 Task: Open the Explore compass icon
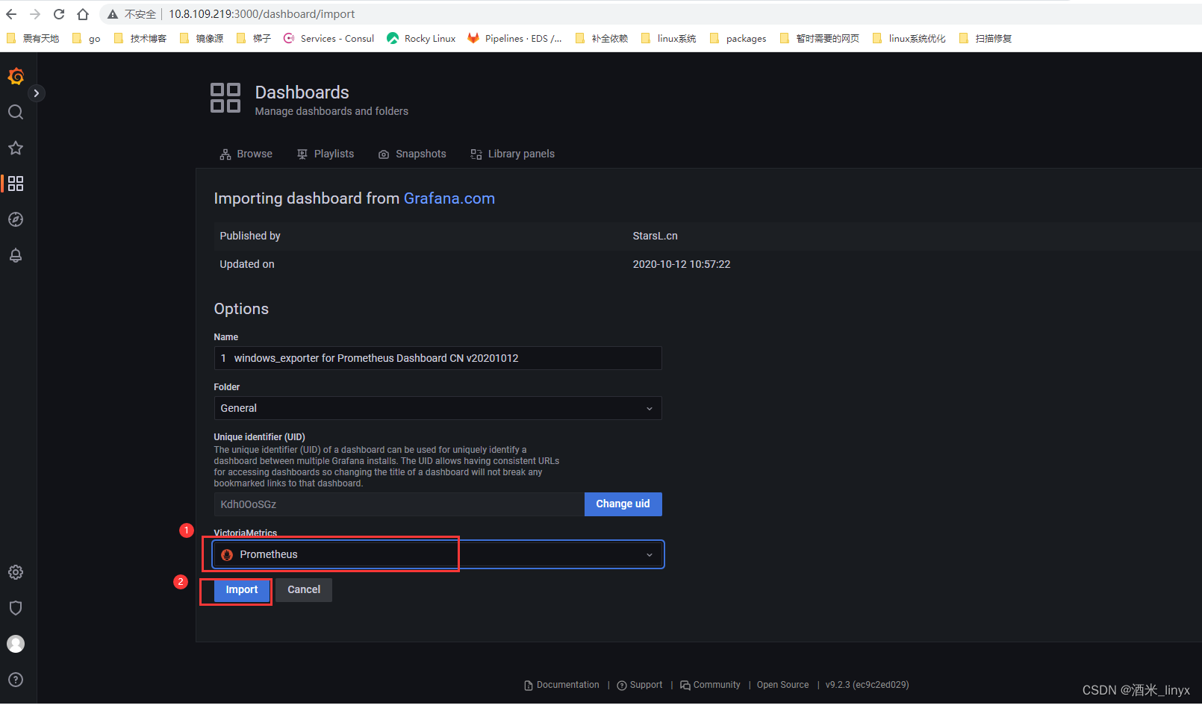click(x=16, y=219)
